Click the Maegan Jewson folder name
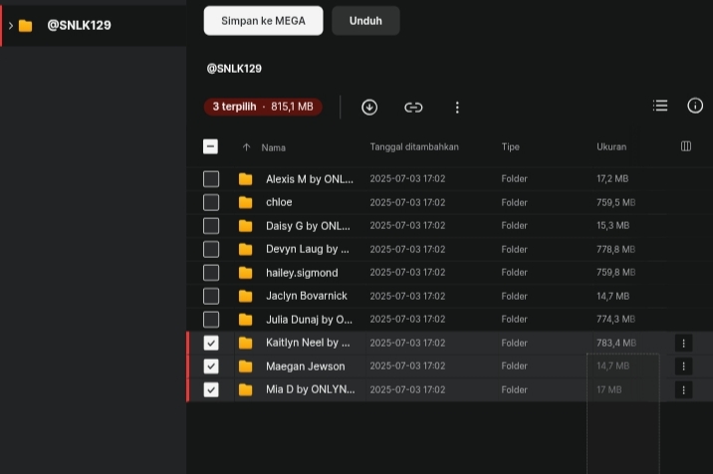The image size is (713, 474). [x=305, y=366]
